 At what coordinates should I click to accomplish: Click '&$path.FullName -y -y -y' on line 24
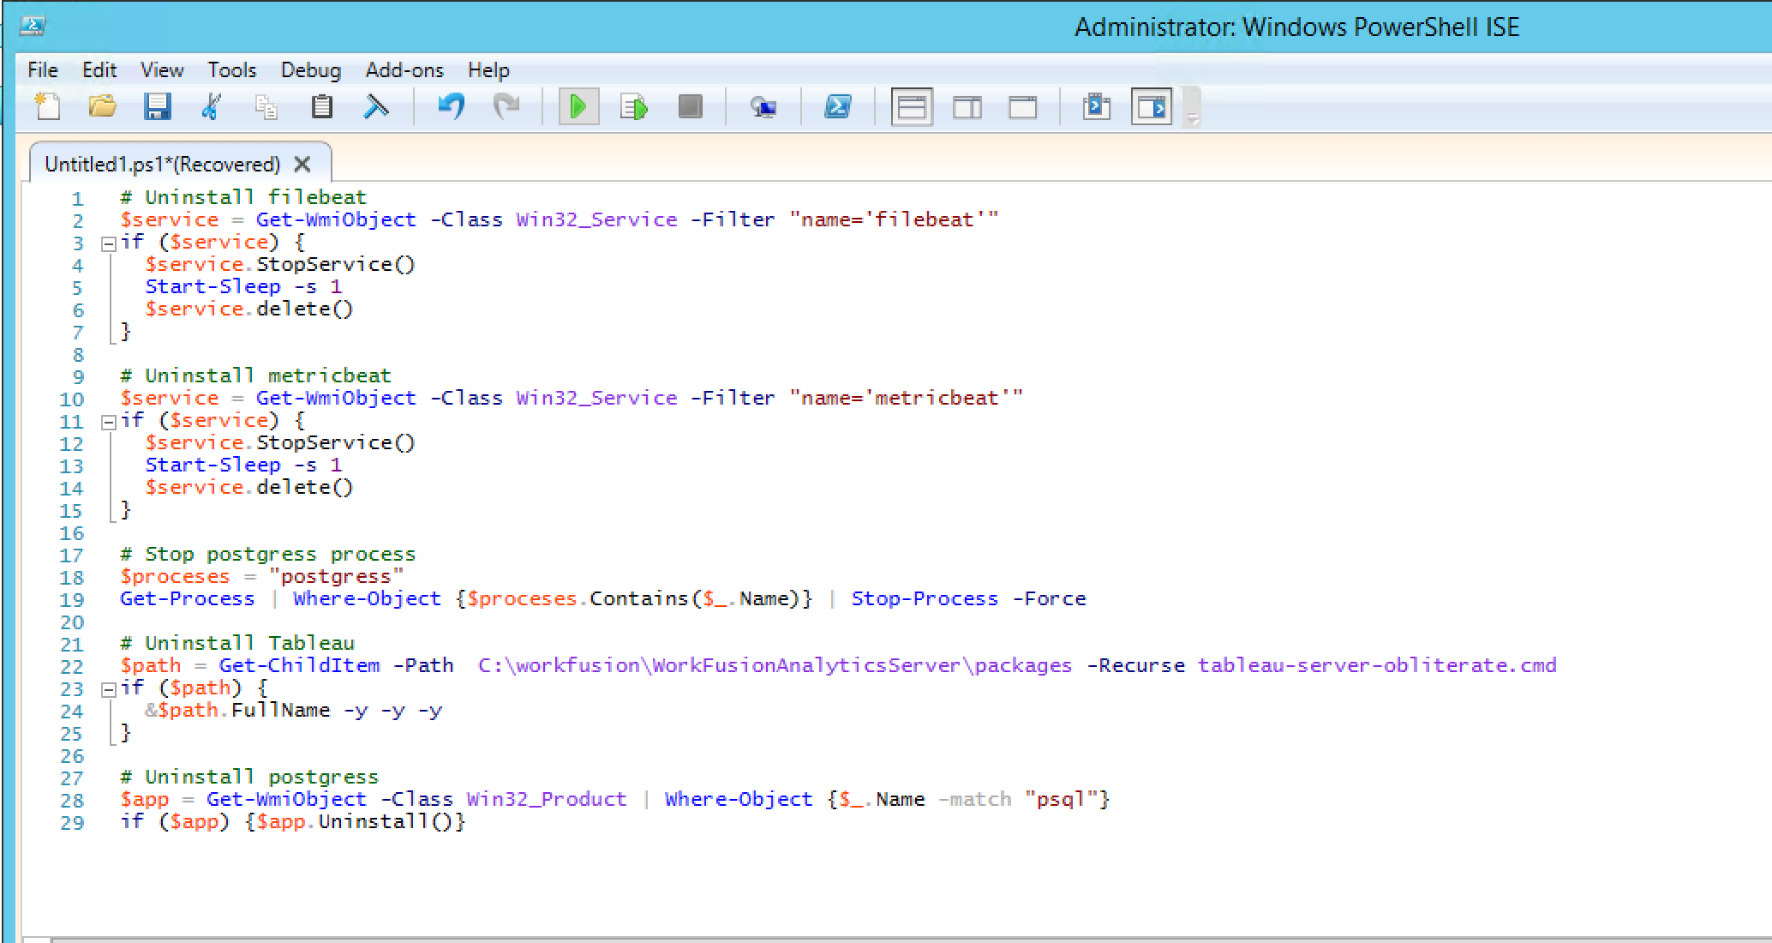pyautogui.click(x=294, y=710)
